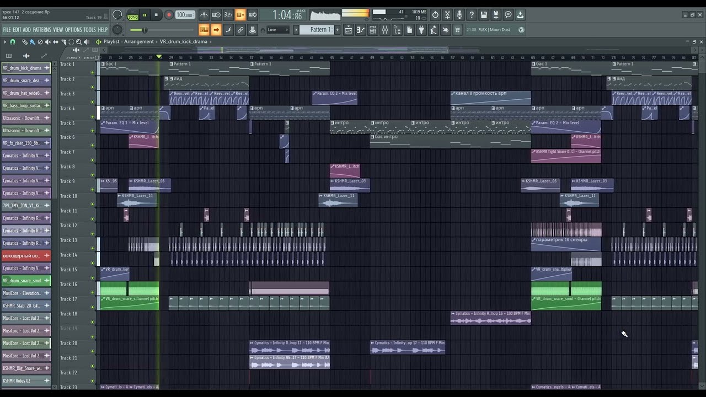This screenshot has height=397, width=706.
Task: Select VR_bass_loop_sustai clip in picker
Action: coord(26,105)
